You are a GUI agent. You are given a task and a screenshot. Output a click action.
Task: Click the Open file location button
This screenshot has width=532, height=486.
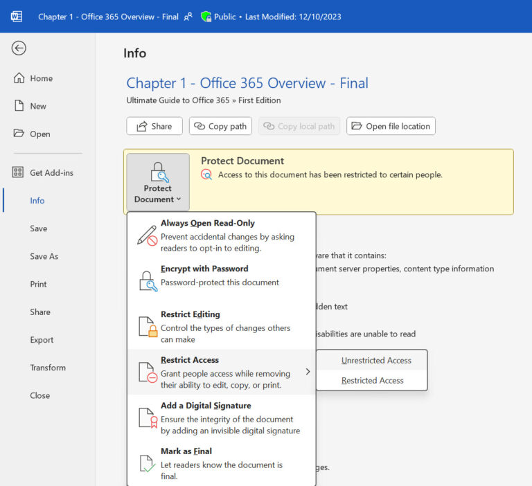point(391,126)
